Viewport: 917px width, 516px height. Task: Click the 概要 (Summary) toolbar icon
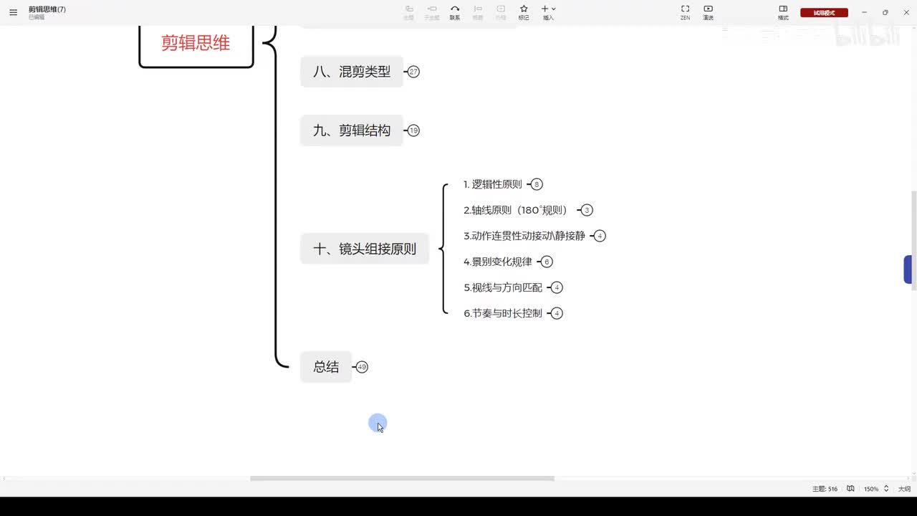(x=478, y=12)
